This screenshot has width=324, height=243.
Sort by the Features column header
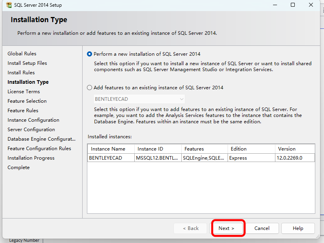coord(194,149)
